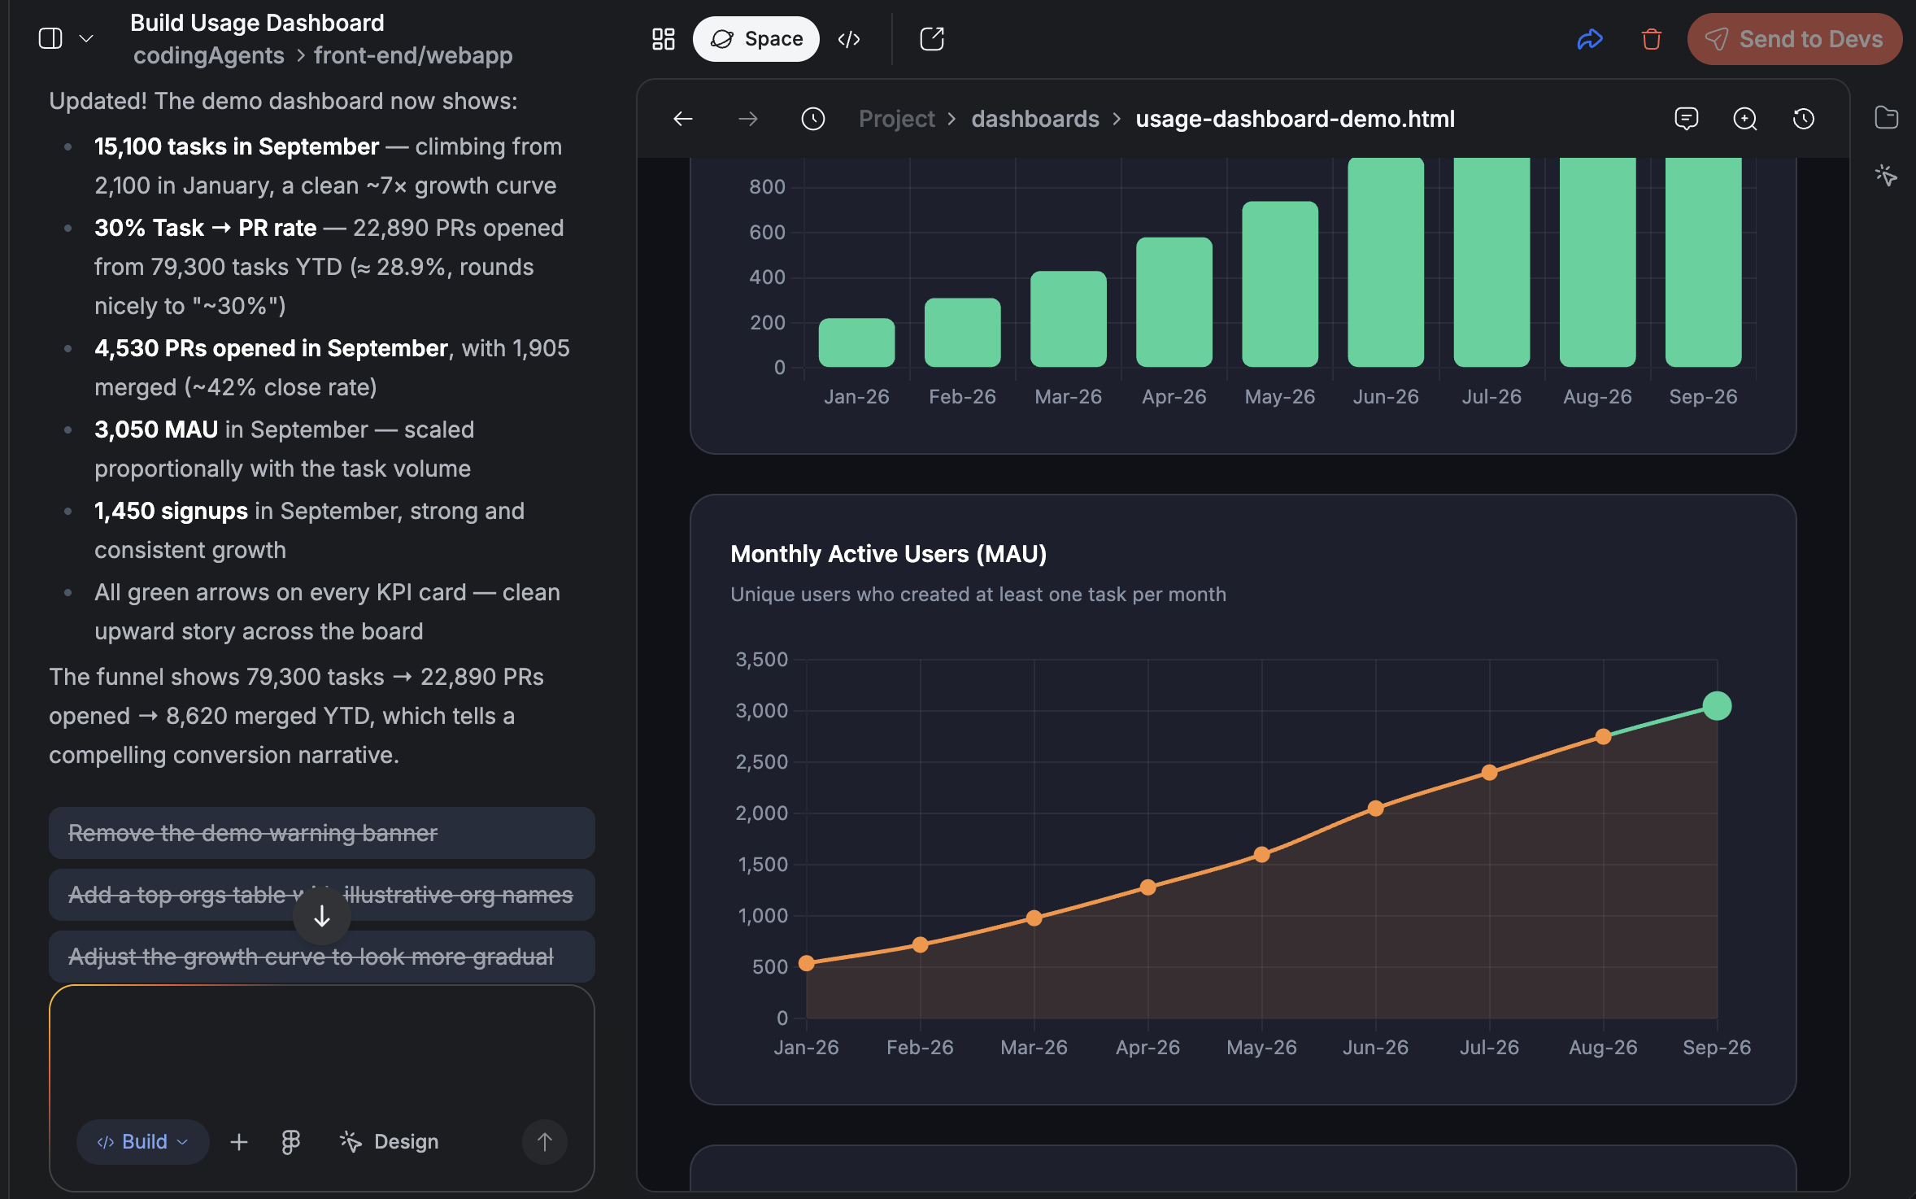Open the grid overview view icon
1916x1199 pixels.
coord(664,38)
